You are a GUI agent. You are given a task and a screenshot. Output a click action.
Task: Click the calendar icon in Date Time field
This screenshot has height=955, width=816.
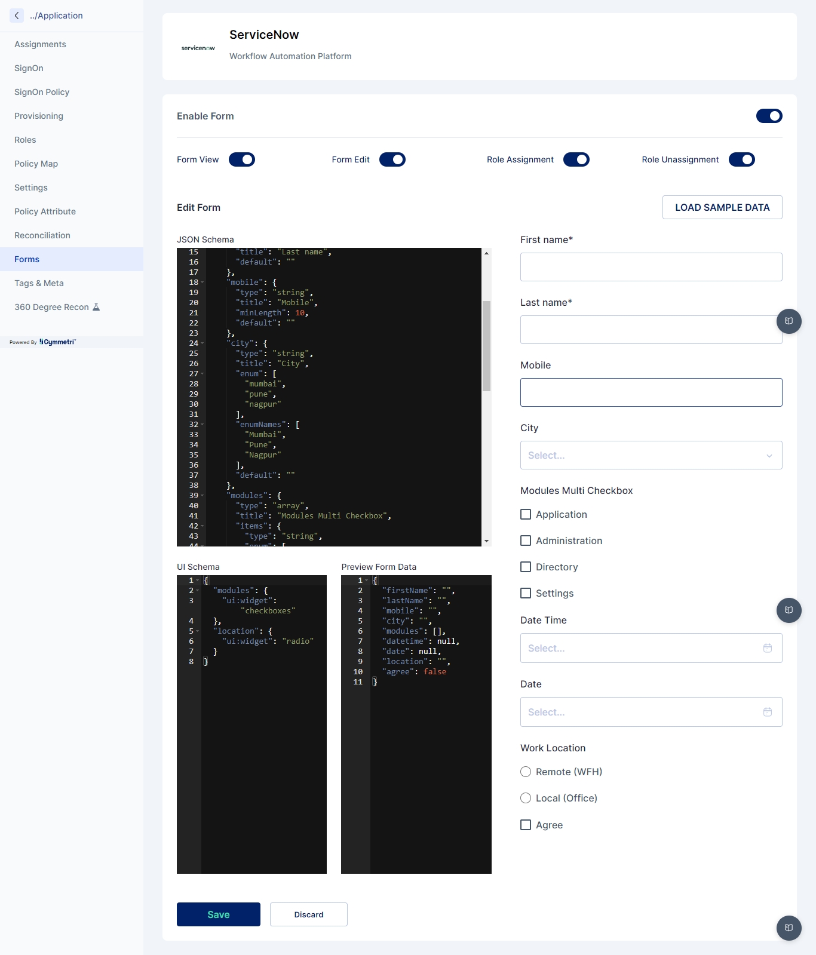(768, 648)
